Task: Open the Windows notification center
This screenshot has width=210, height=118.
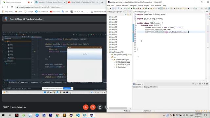Action: coord(206,115)
